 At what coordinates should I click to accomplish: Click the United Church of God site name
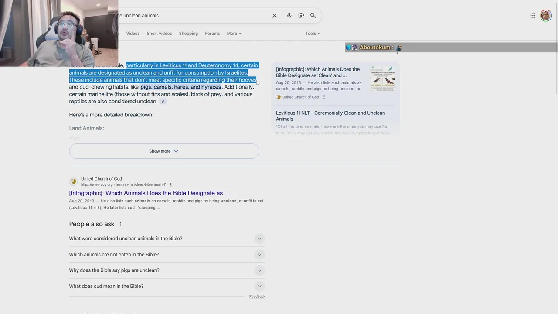point(102,179)
